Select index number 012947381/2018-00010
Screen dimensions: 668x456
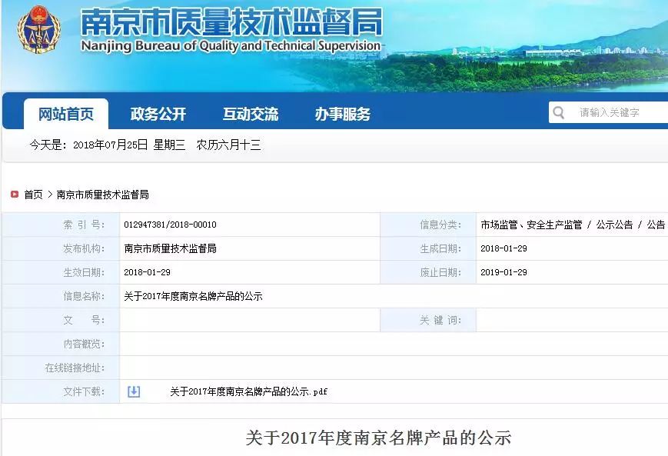pos(170,225)
